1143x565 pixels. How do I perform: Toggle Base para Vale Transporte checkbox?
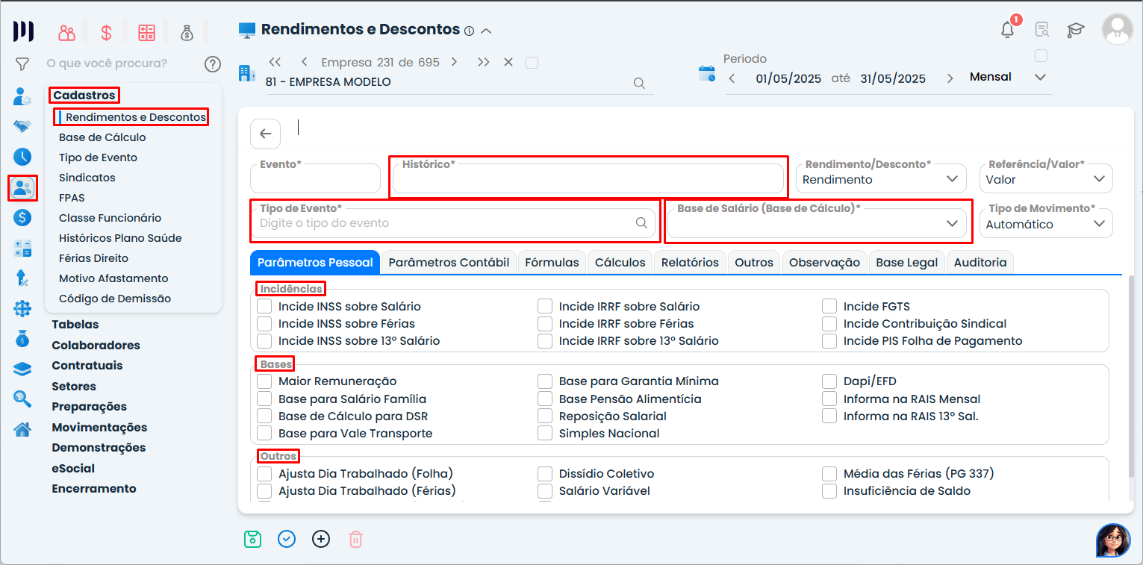tap(264, 433)
